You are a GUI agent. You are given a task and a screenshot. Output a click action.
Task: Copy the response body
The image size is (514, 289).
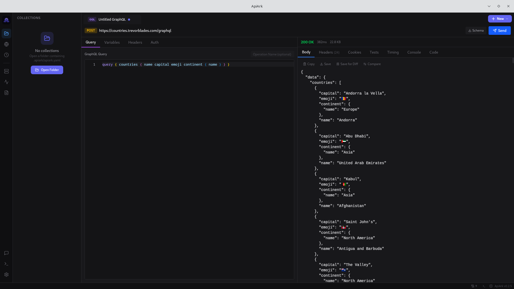coord(309,64)
